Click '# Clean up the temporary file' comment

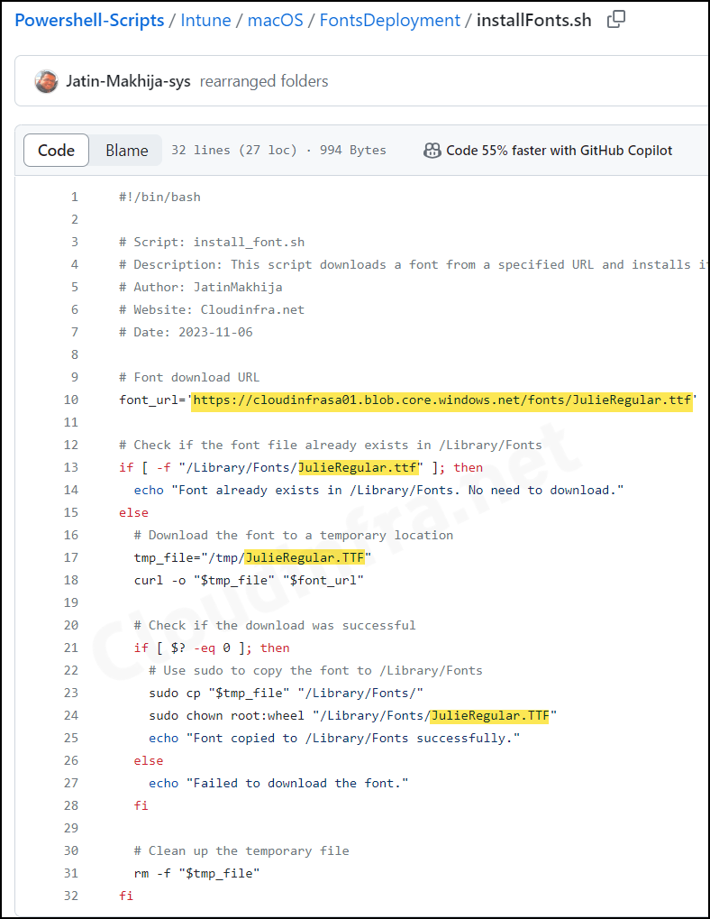(241, 851)
